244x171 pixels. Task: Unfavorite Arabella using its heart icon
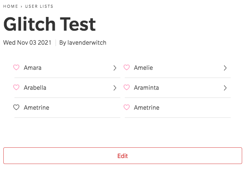coord(16,88)
